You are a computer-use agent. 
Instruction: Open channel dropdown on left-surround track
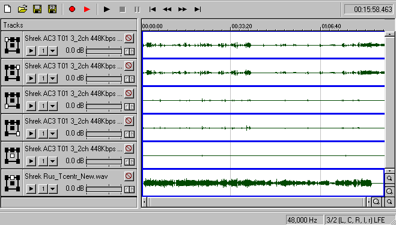[x=52, y=106]
